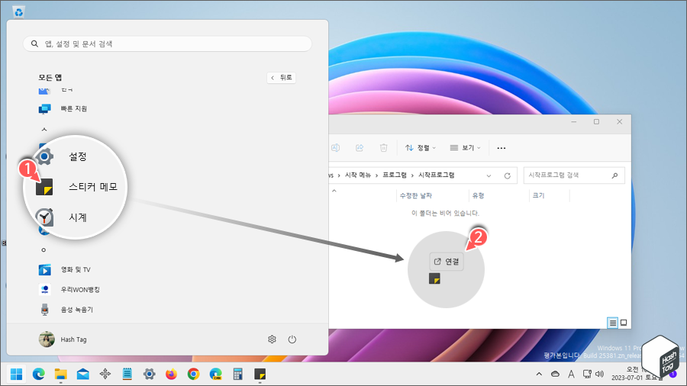
Task: Switch to details view in Explorer corner
Action: [612, 323]
